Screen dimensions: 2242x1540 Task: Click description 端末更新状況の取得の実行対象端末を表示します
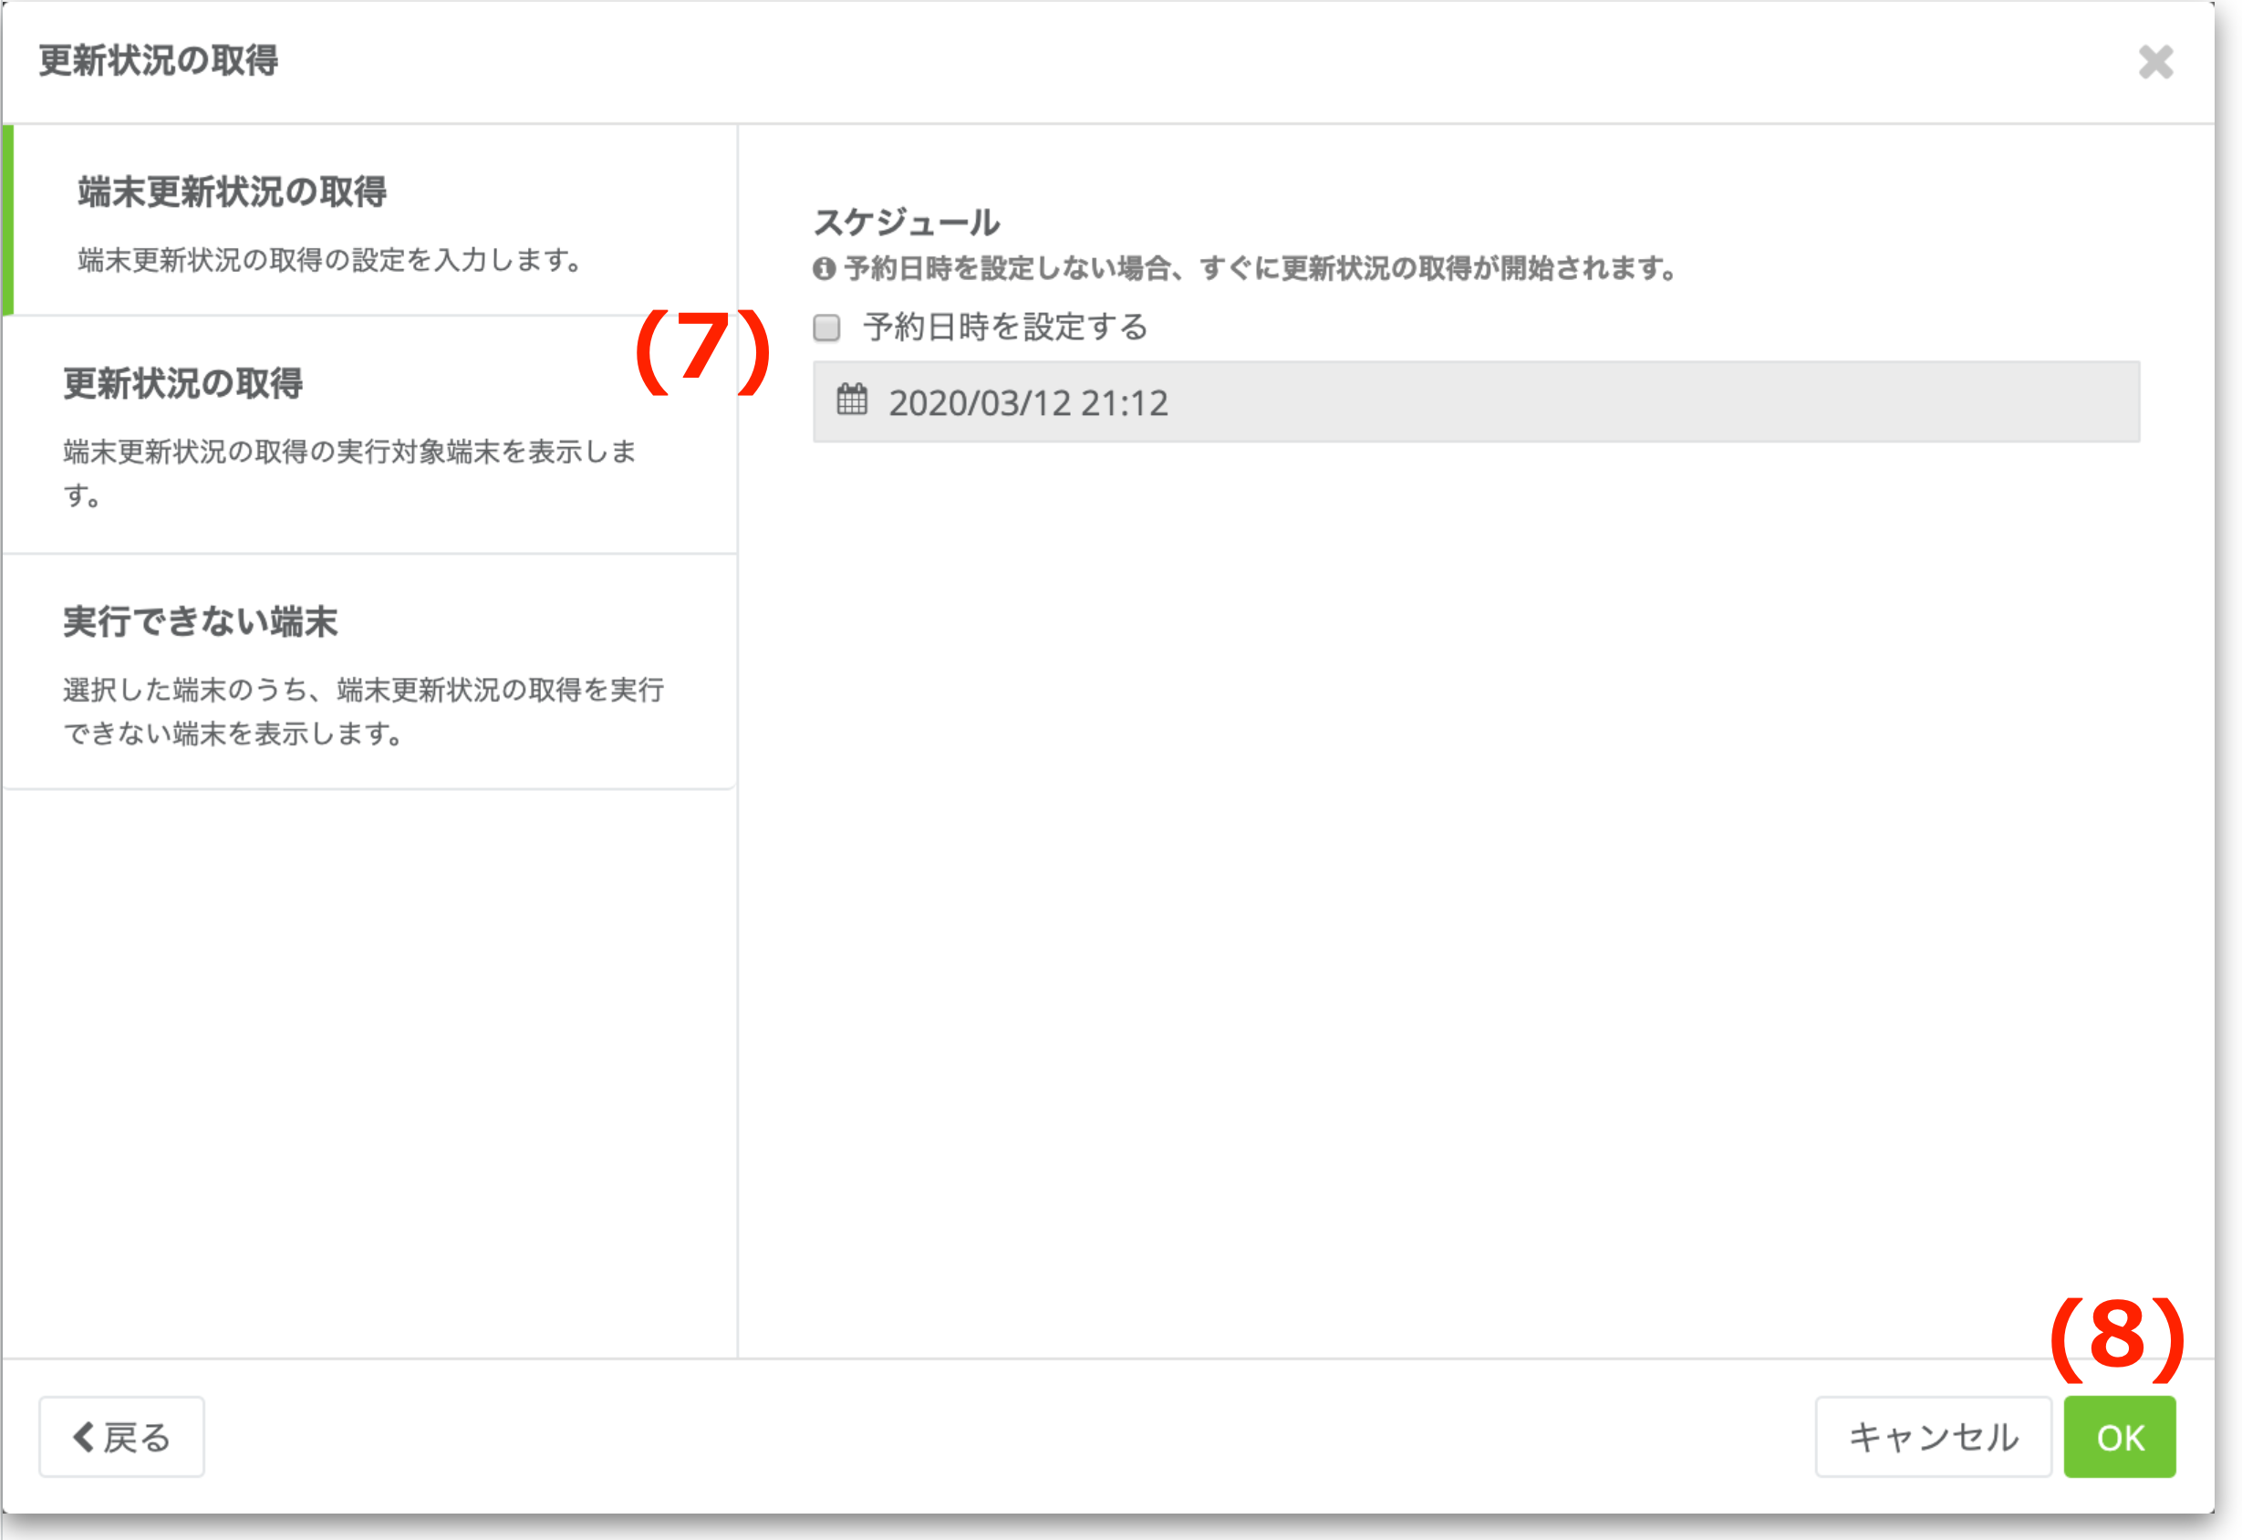350,473
